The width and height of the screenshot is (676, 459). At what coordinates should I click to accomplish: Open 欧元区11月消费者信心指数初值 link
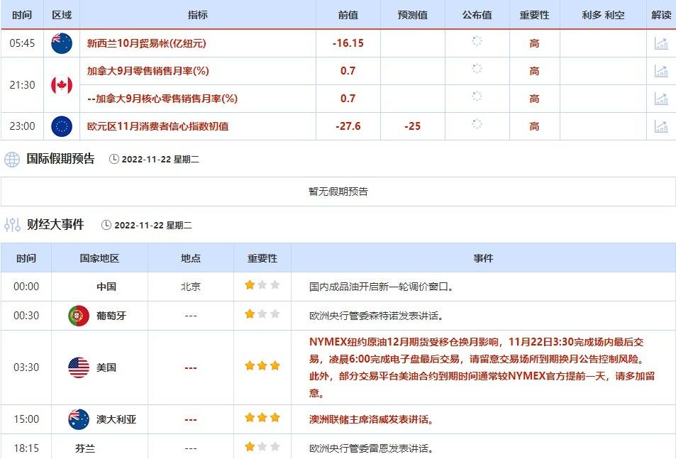coord(157,126)
